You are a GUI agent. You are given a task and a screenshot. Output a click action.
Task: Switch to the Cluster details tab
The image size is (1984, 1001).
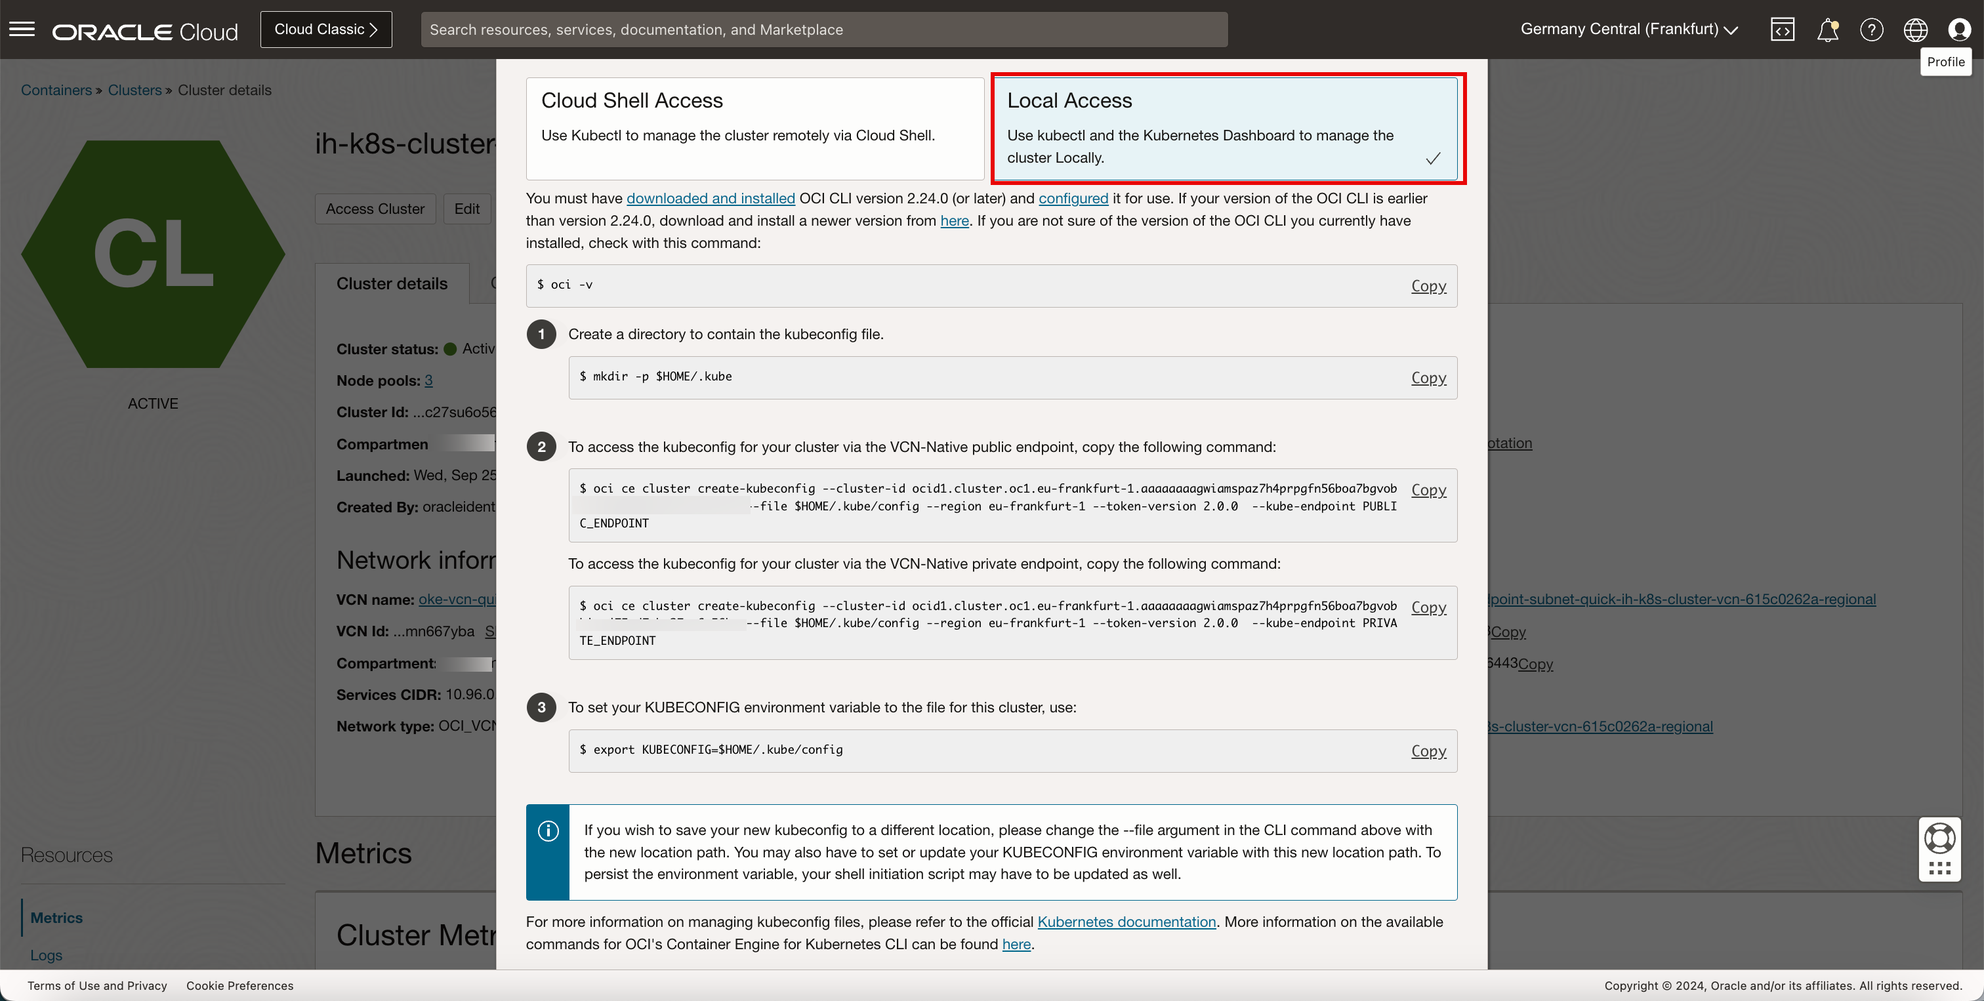pyautogui.click(x=391, y=283)
